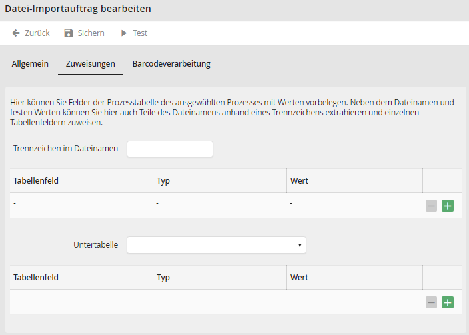Open the Barcodeverarbeitung tab
This screenshot has width=469, height=335.
click(x=171, y=64)
